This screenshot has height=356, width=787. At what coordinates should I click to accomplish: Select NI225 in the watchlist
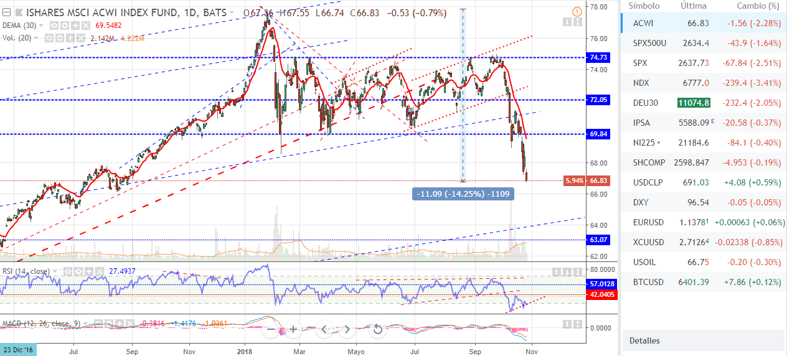(704, 143)
